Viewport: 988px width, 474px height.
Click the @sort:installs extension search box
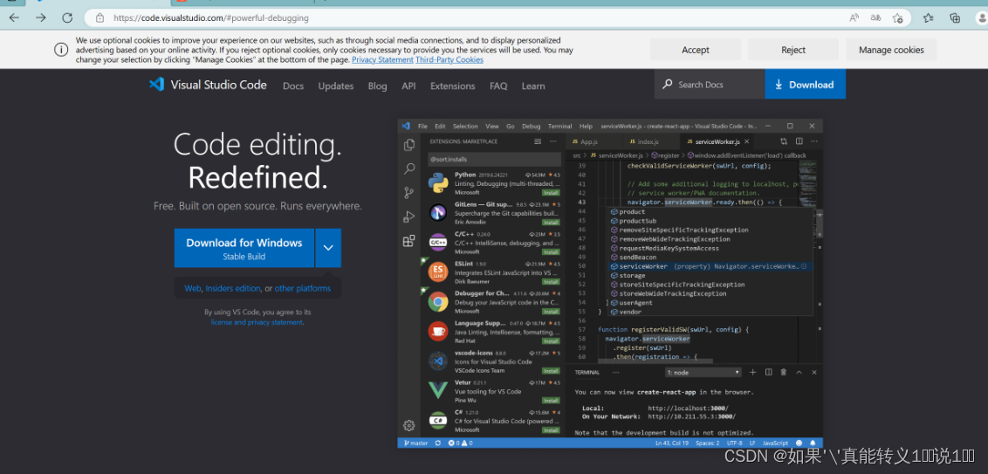click(494, 160)
